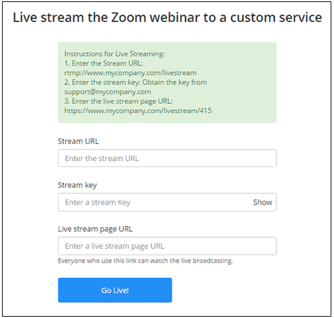Show the hidden stream key

(263, 202)
